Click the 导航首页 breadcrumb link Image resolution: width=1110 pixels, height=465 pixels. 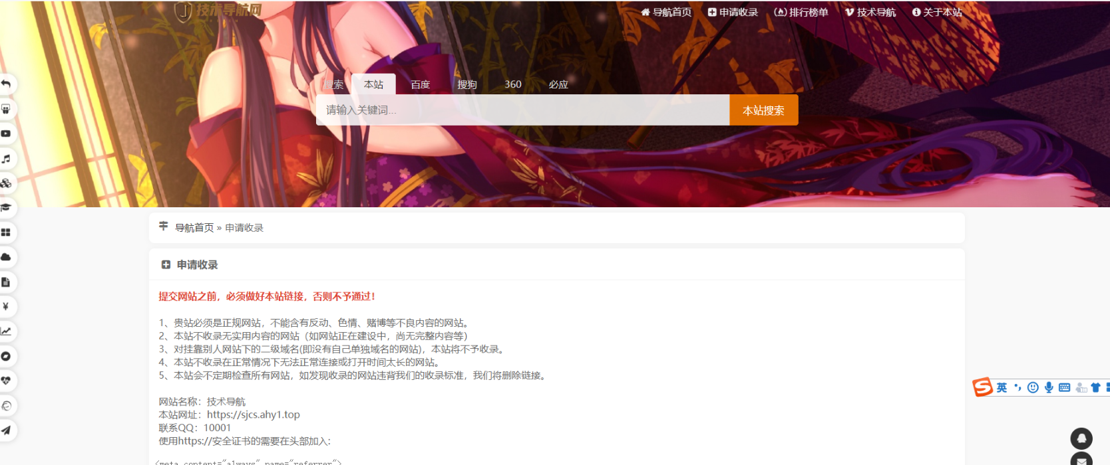194,228
